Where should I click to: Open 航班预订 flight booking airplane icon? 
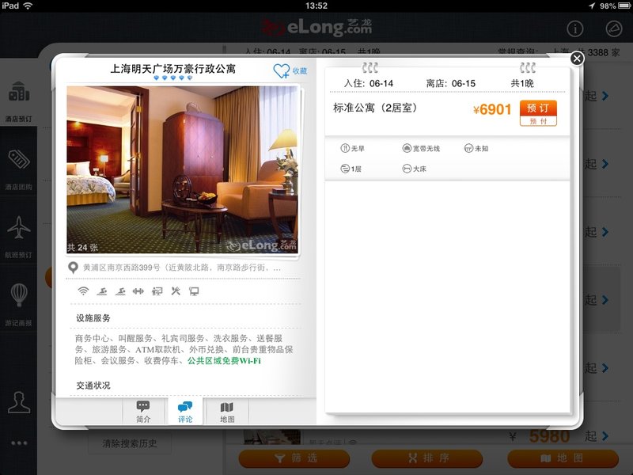[18, 234]
